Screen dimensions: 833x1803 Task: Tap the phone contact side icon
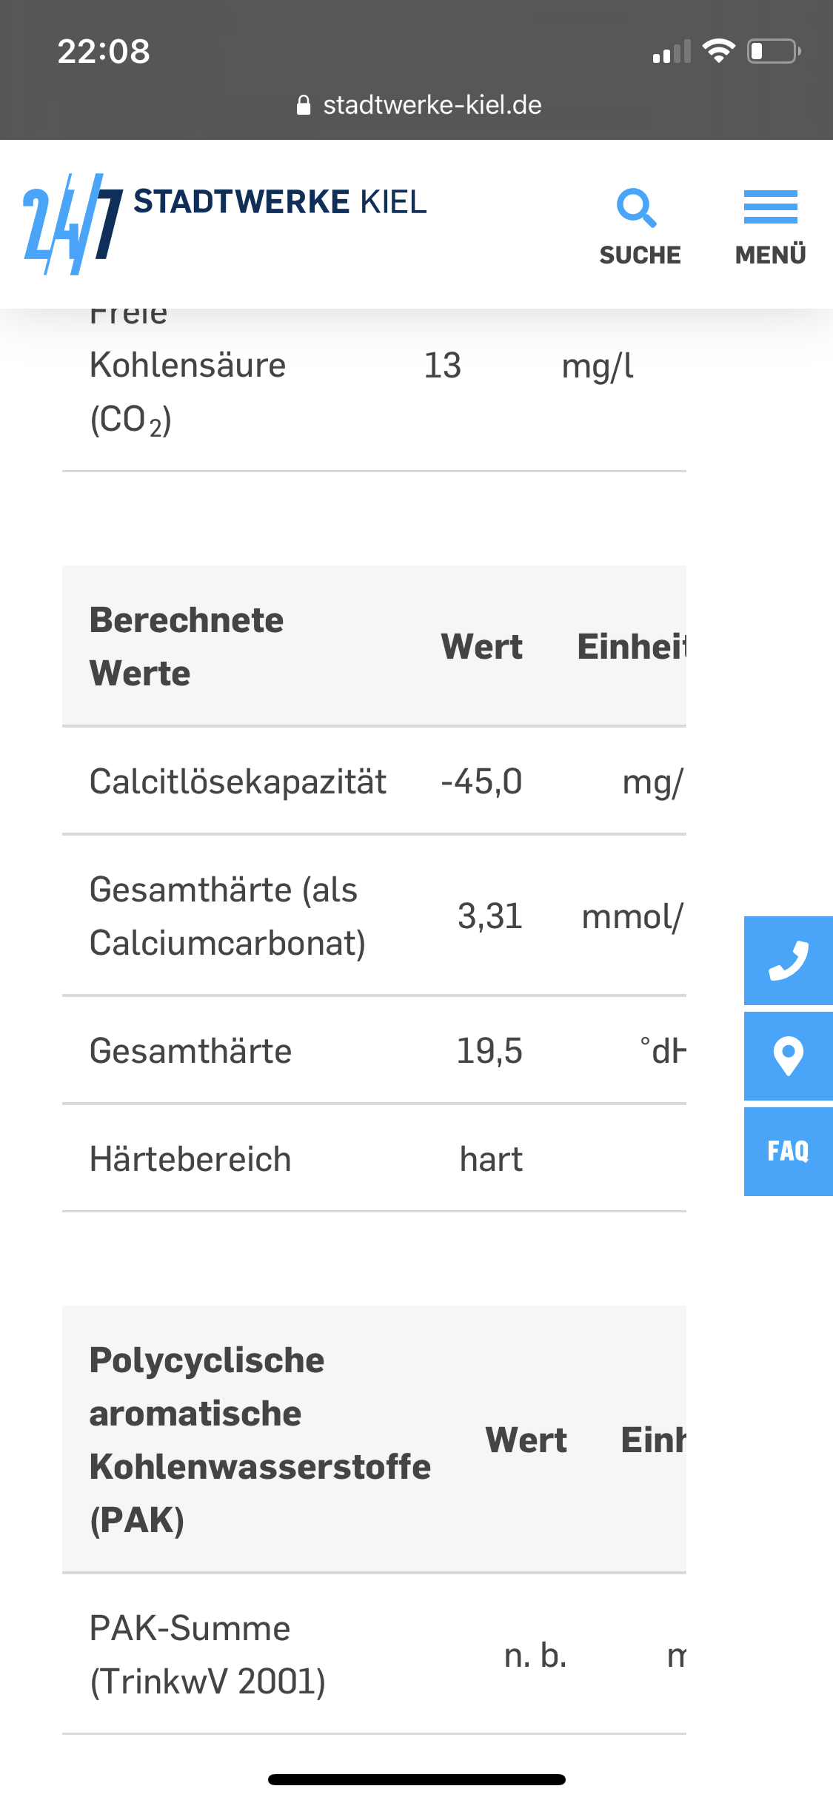789,960
